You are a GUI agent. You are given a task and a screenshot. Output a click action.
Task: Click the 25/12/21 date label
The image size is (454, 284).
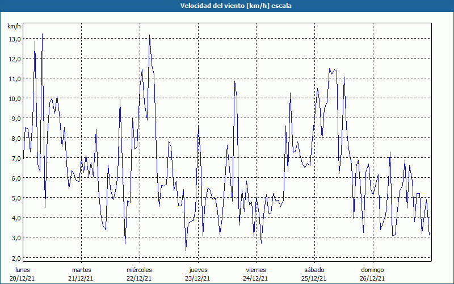coord(314,278)
